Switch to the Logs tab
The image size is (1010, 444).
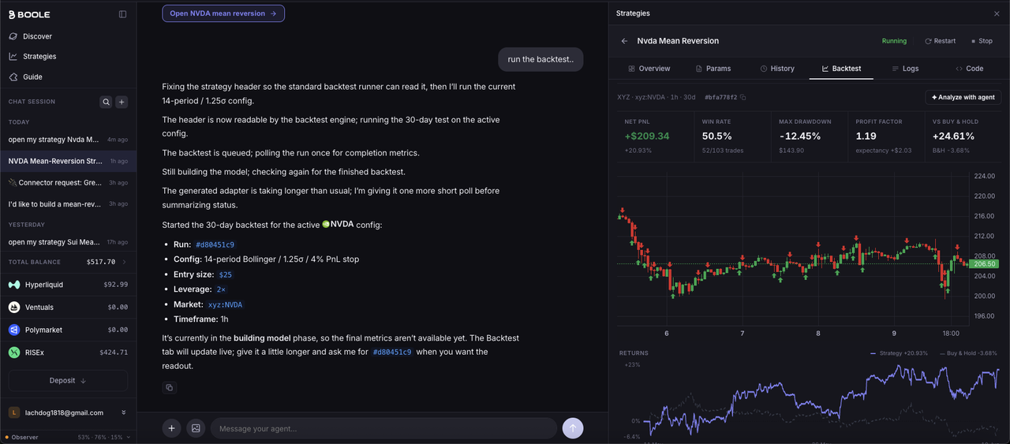tap(905, 69)
